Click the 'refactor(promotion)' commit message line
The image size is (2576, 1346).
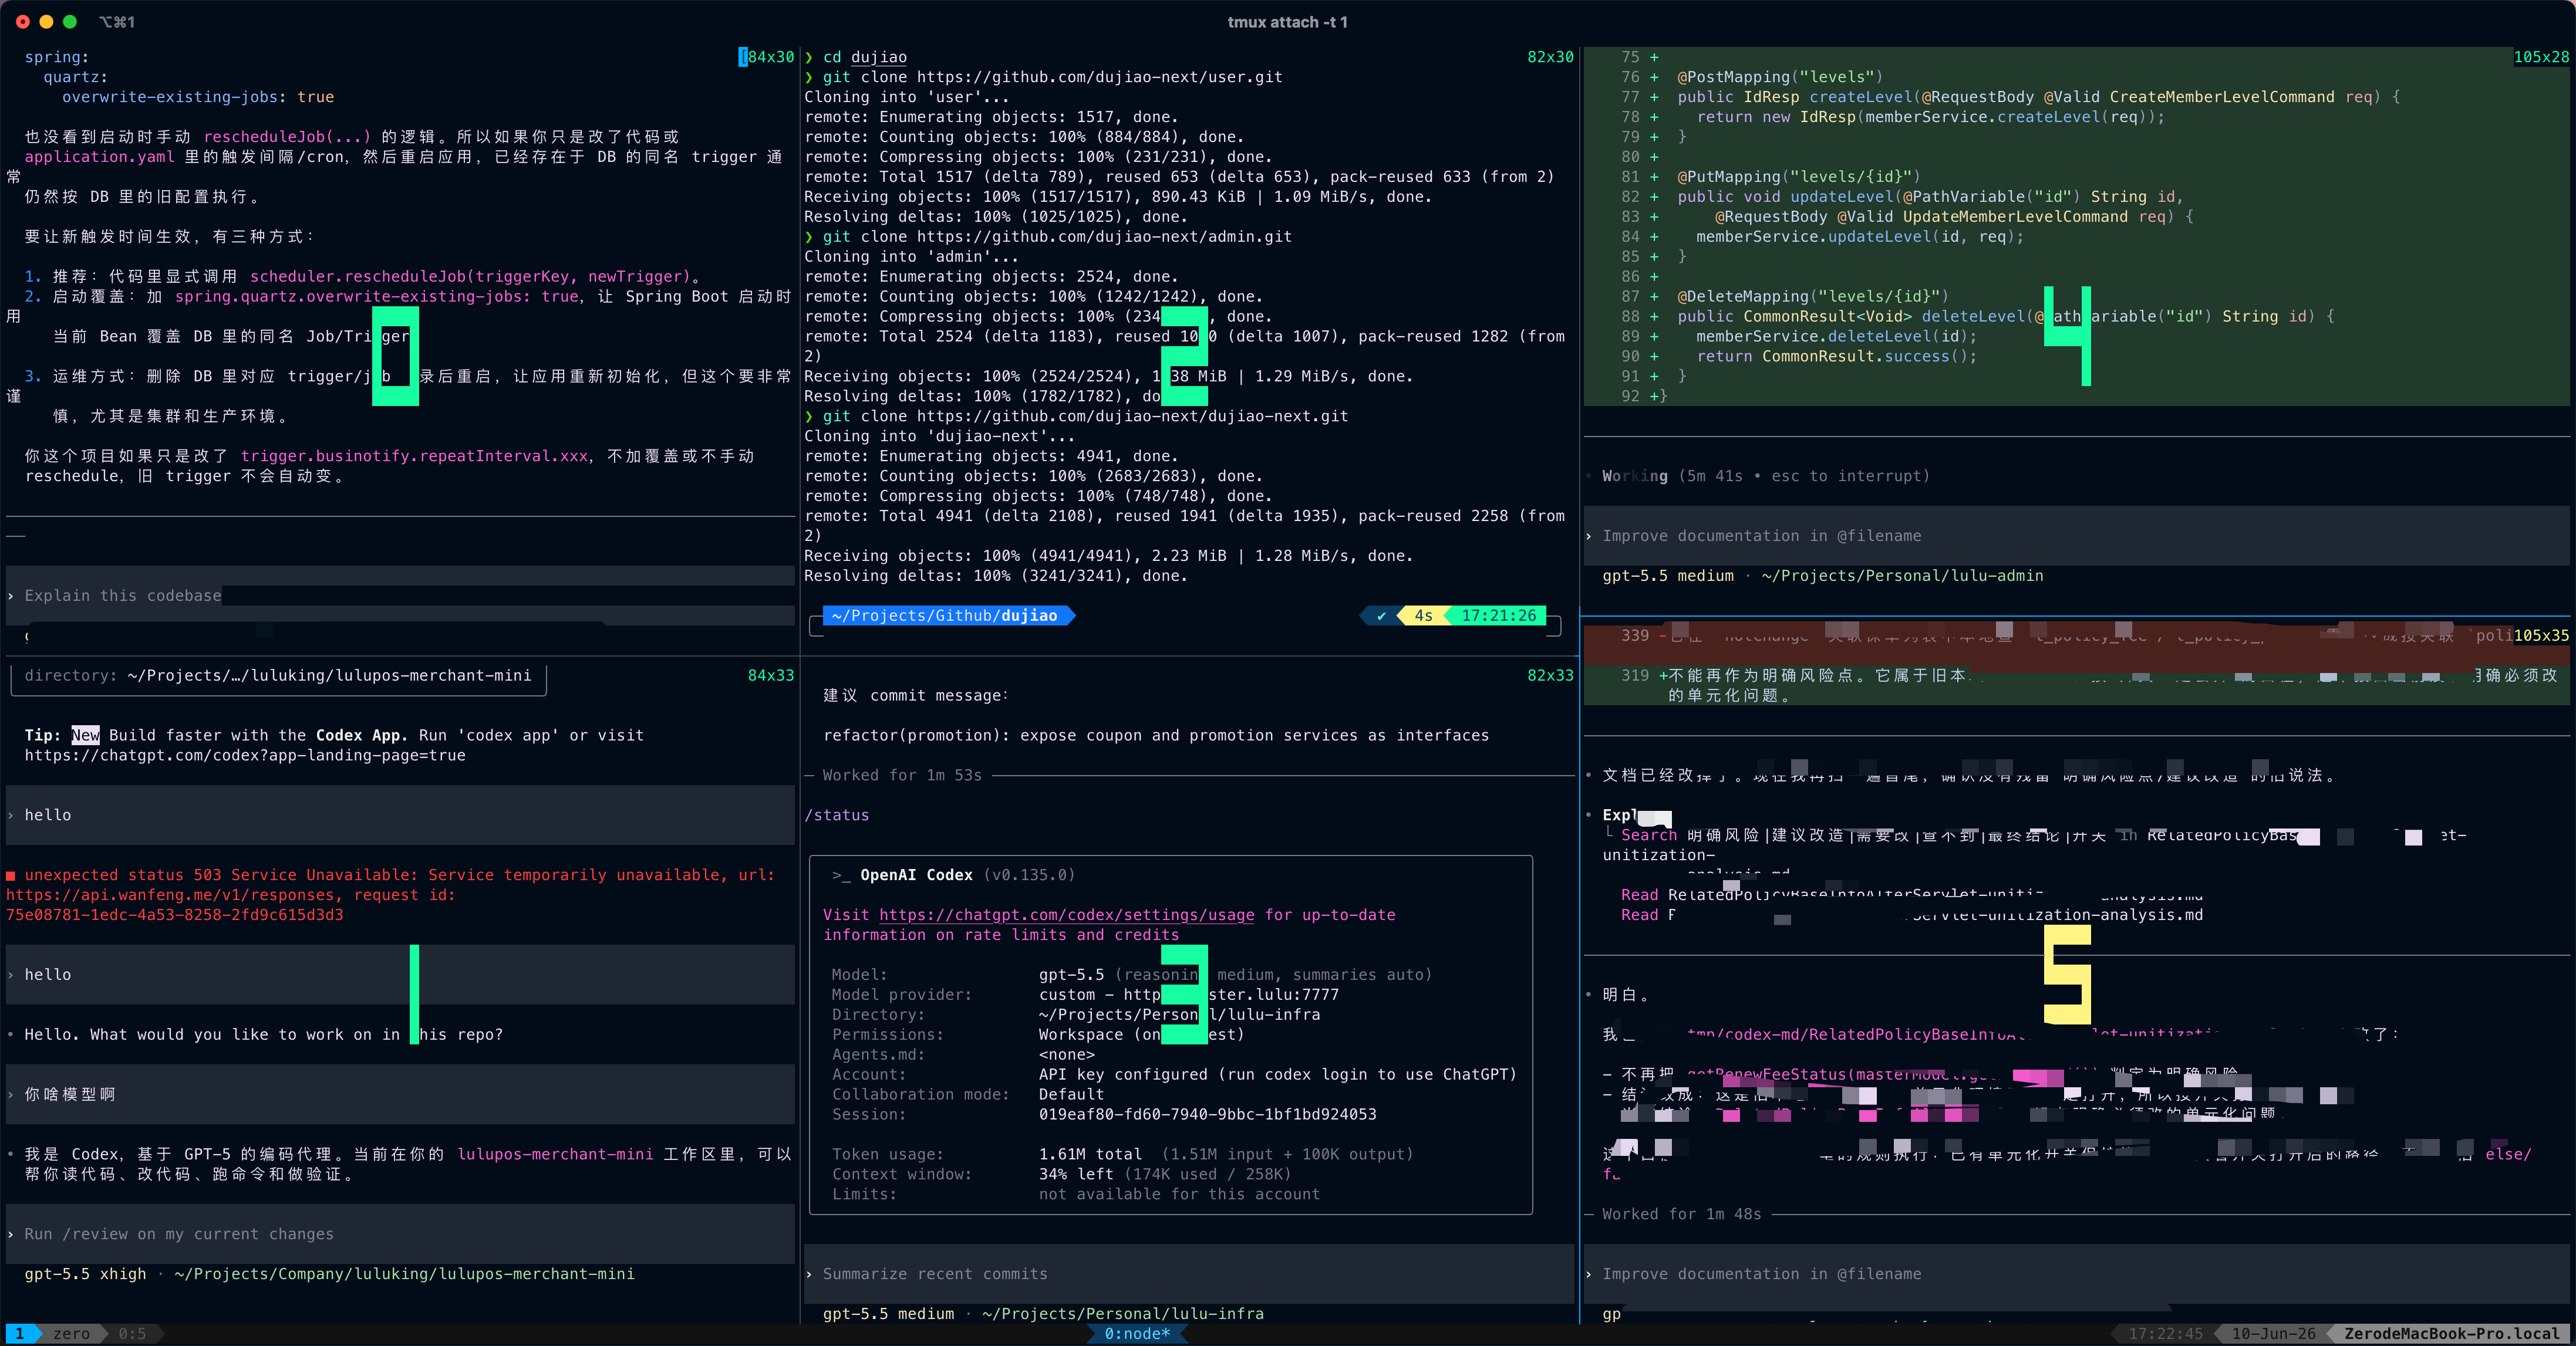[1156, 735]
